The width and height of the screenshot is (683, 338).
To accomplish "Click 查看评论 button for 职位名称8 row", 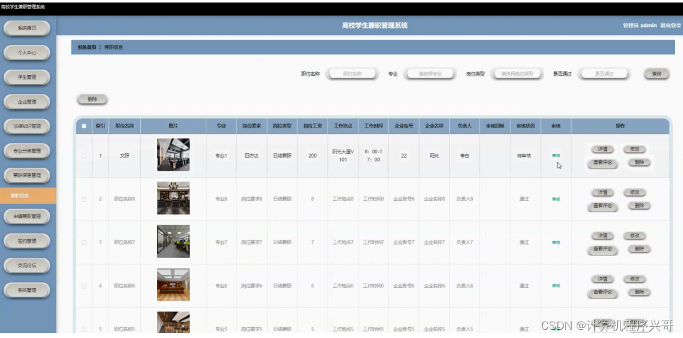I will click(x=602, y=206).
